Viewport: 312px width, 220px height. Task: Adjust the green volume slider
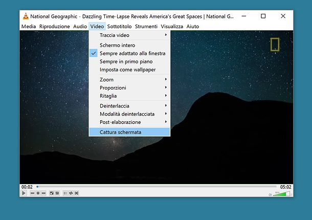(281, 194)
